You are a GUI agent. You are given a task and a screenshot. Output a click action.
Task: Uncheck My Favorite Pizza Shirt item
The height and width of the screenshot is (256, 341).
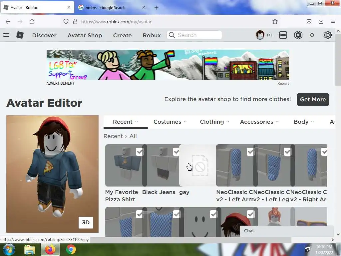coord(140,152)
